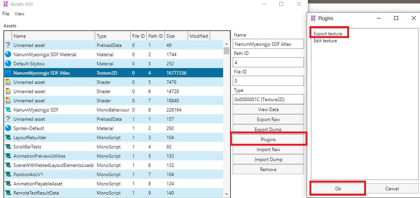Select the PositionAsUV1 row name

click(x=28, y=175)
